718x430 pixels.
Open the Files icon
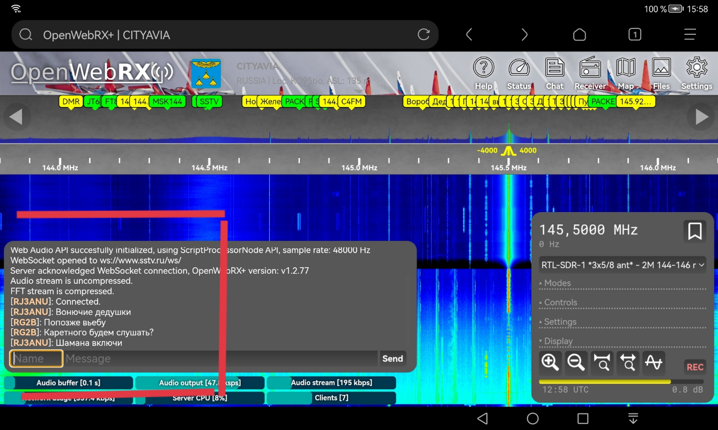[x=661, y=74]
